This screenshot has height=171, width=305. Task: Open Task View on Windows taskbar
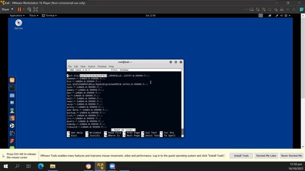29,166
